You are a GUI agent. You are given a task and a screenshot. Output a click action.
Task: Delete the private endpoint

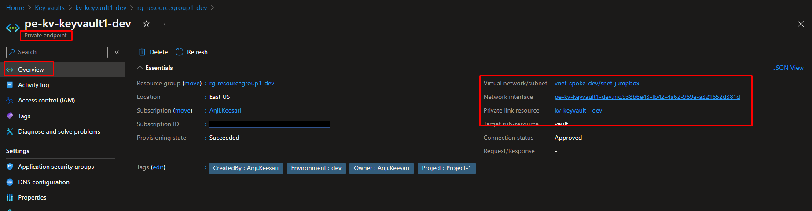(153, 52)
